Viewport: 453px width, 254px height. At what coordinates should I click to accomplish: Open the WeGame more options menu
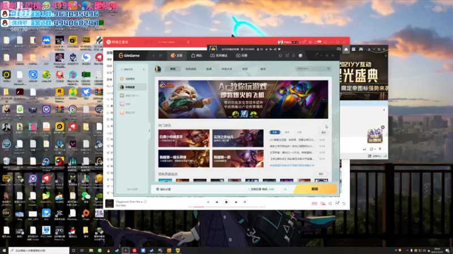[317, 55]
